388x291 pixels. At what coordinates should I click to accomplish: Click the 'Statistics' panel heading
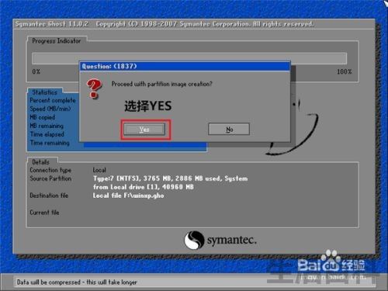[x=44, y=92]
